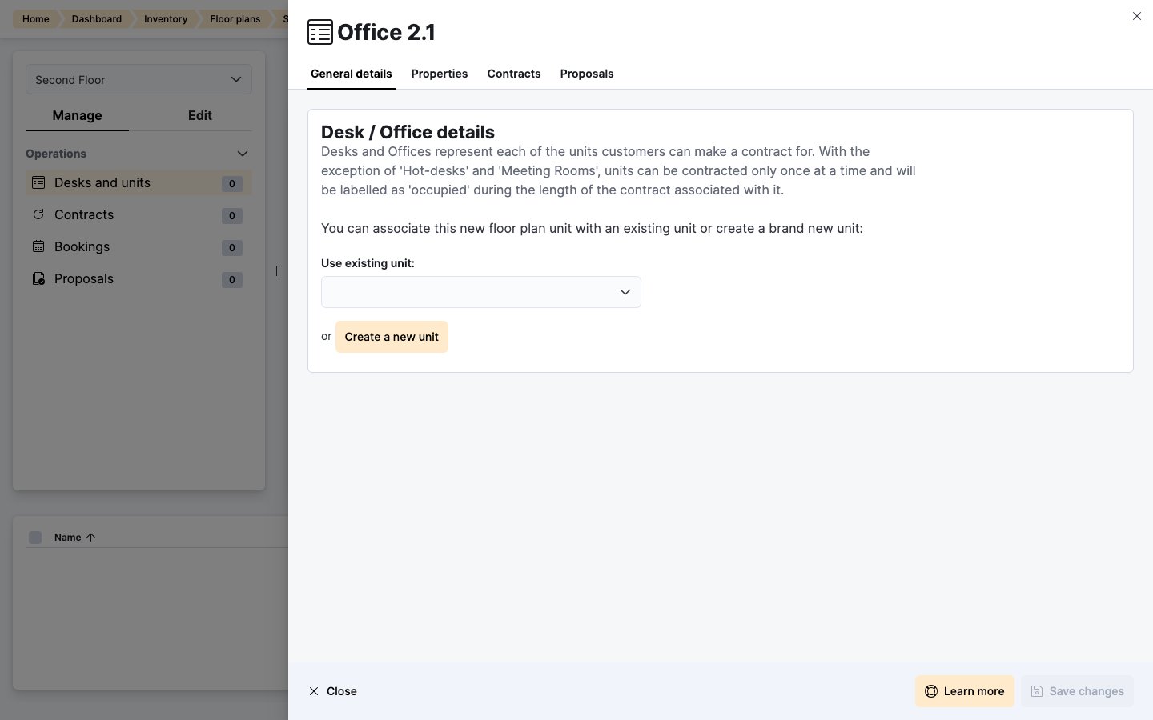
Task: Close the panel with the top-right X
Action: point(1137,16)
